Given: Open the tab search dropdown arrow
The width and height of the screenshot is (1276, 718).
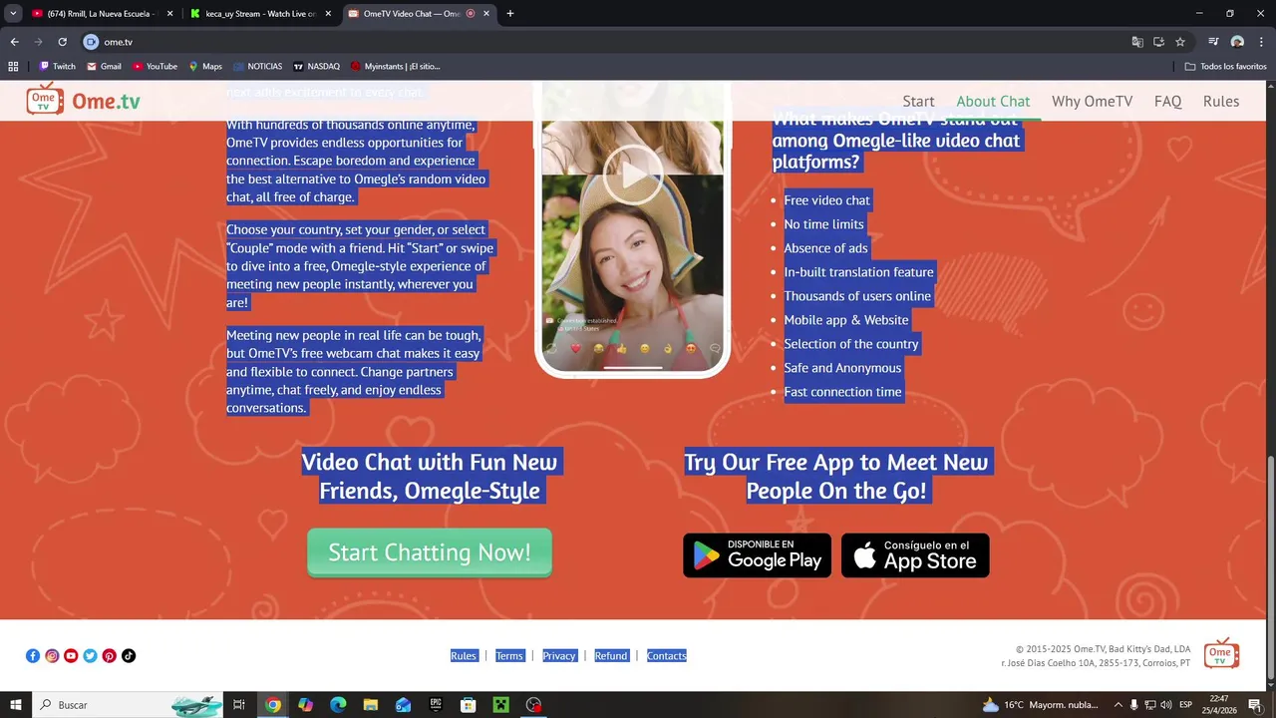Looking at the screenshot, I should (x=13, y=14).
